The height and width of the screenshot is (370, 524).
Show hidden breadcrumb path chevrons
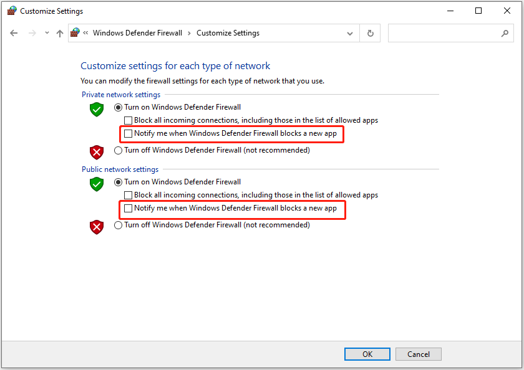click(85, 32)
